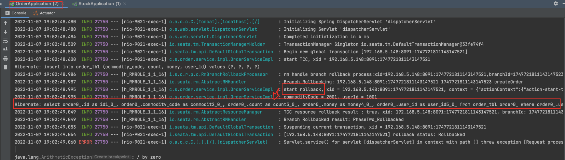Toggle the soft-wrap icon
The image size is (565, 160).
(5, 41)
